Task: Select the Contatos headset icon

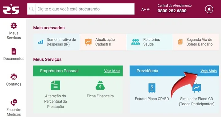Action: pyautogui.click(x=14, y=77)
